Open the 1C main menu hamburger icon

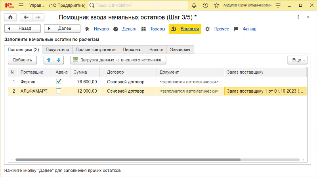point(21,6)
